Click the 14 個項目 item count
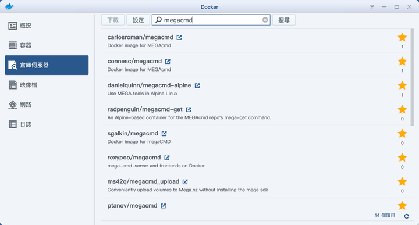The image size is (419, 225). point(385,215)
